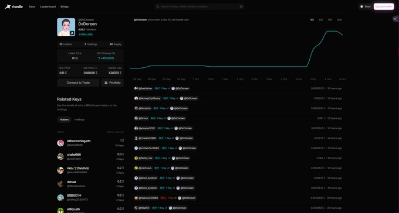Open the dahuai holder name
The height and width of the screenshot is (213, 399).
click(72, 182)
